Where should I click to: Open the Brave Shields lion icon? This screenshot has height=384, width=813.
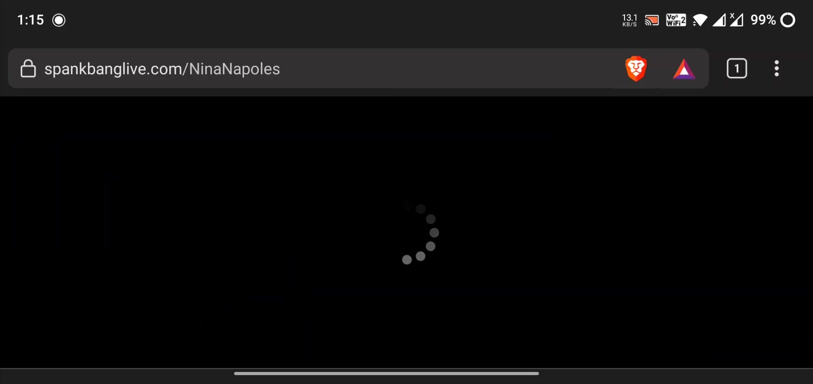[636, 68]
